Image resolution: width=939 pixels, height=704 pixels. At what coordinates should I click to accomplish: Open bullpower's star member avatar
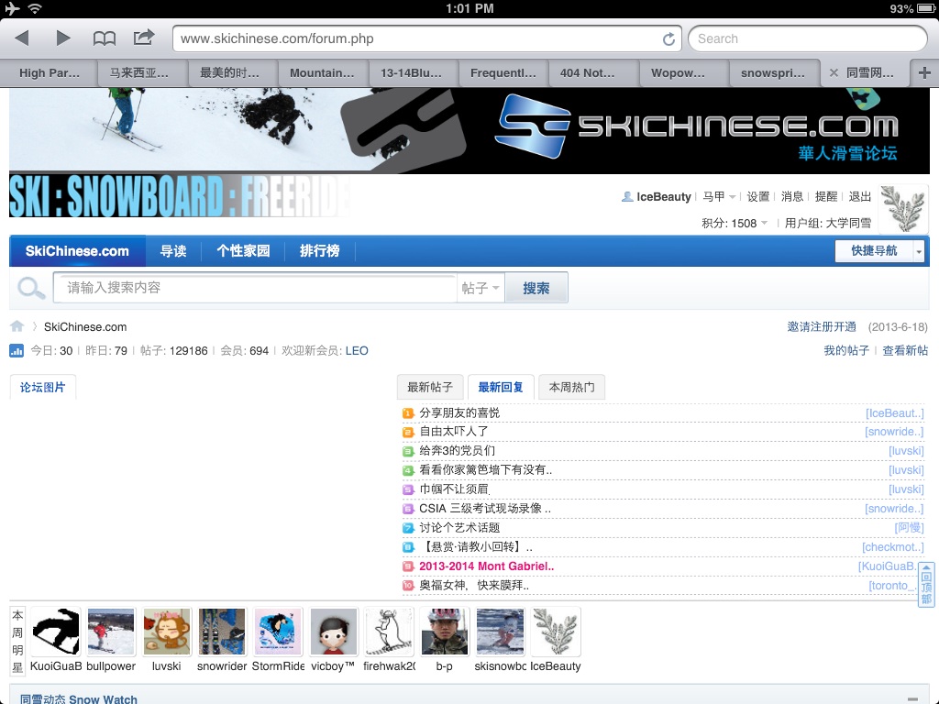point(111,632)
